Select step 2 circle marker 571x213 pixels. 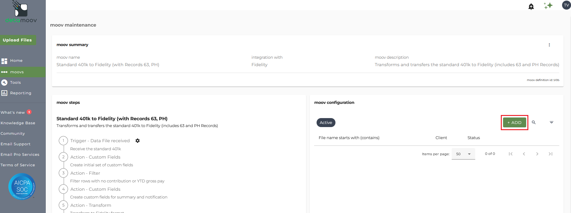tap(63, 157)
